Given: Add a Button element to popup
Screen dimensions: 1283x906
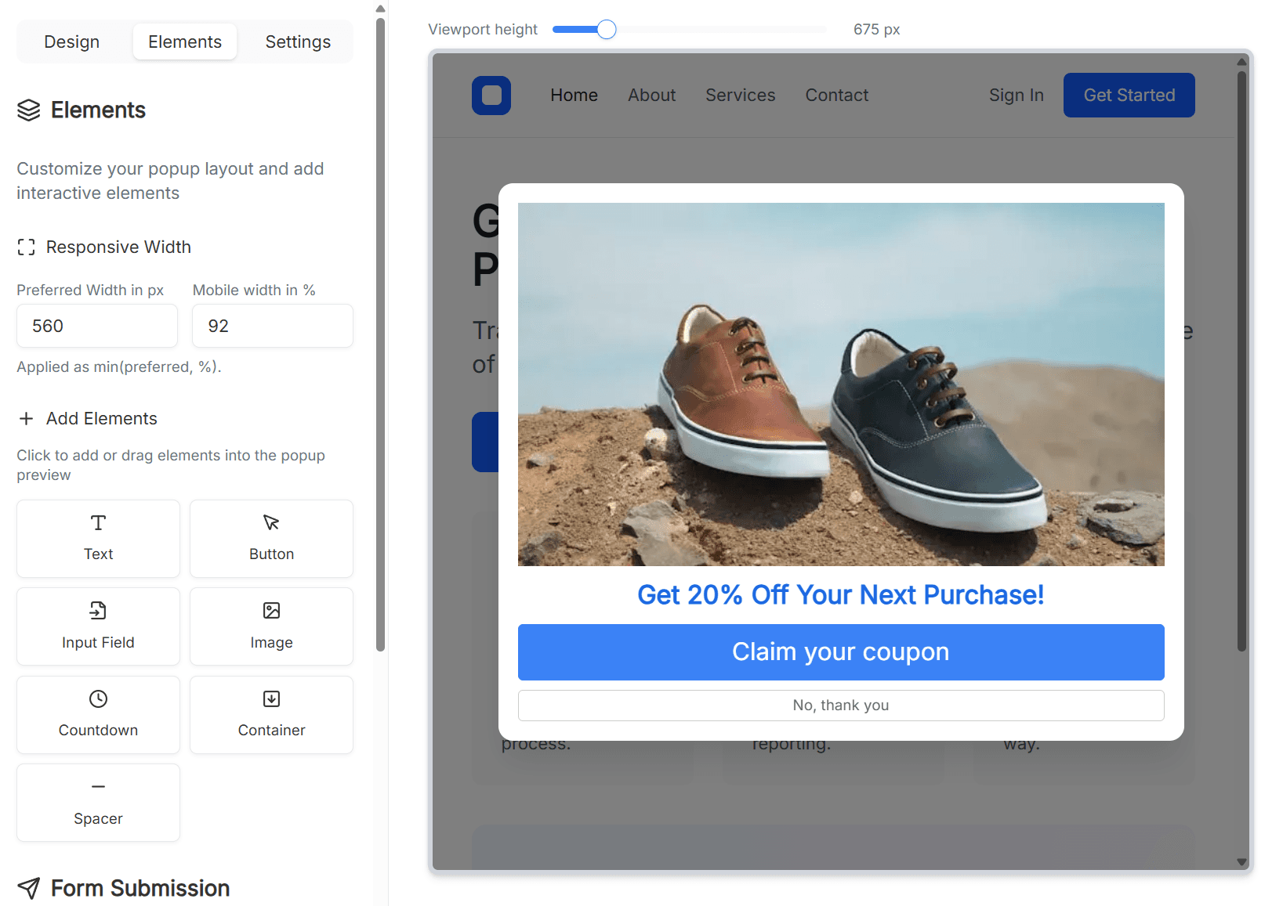Looking at the screenshot, I should click(x=271, y=539).
